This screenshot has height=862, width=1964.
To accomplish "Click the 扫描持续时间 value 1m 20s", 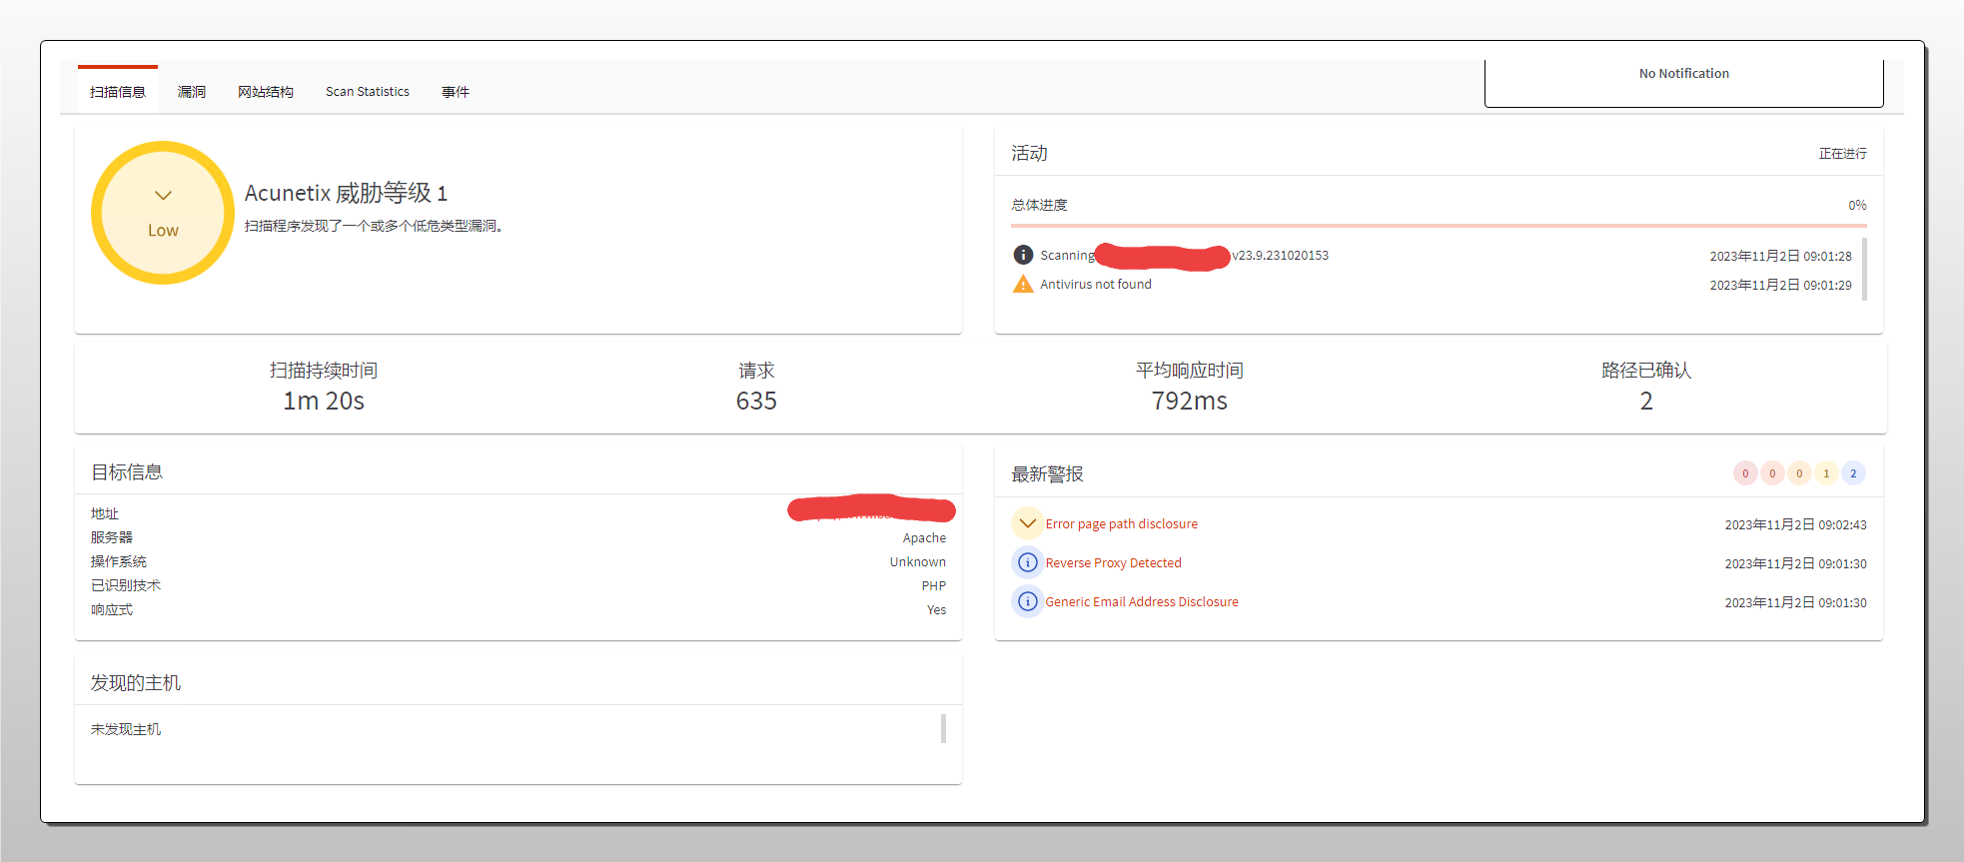I will [x=324, y=402].
